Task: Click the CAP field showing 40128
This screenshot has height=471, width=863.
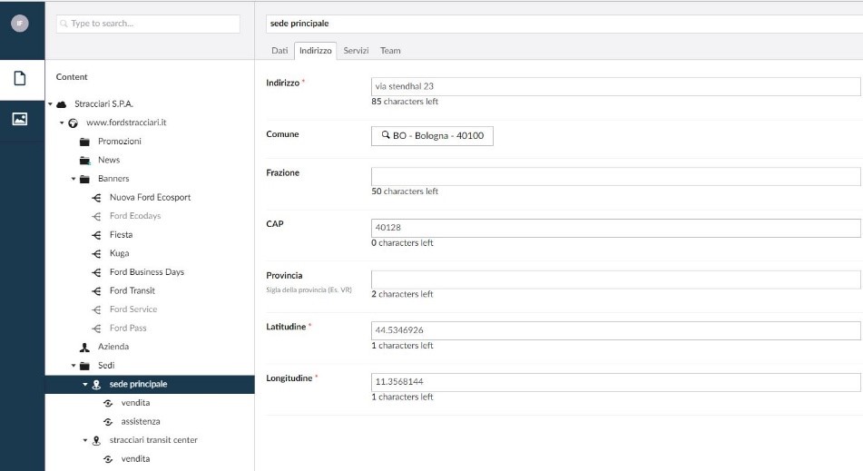Action: pyautogui.click(x=616, y=228)
